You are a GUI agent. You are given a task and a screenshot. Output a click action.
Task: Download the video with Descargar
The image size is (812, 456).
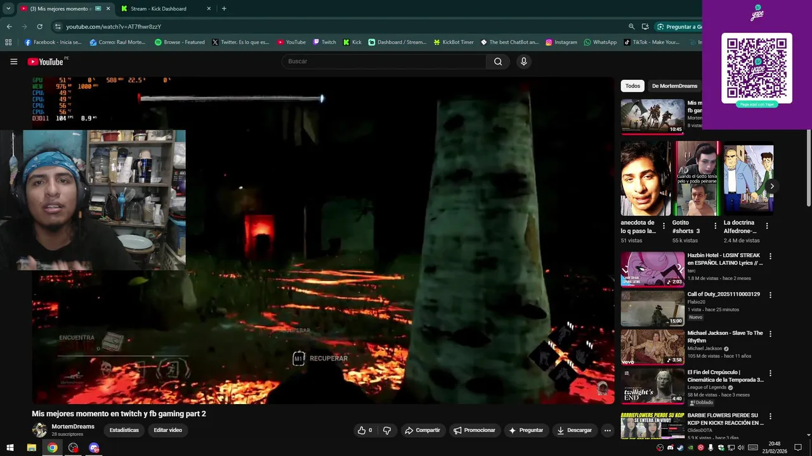(x=574, y=430)
